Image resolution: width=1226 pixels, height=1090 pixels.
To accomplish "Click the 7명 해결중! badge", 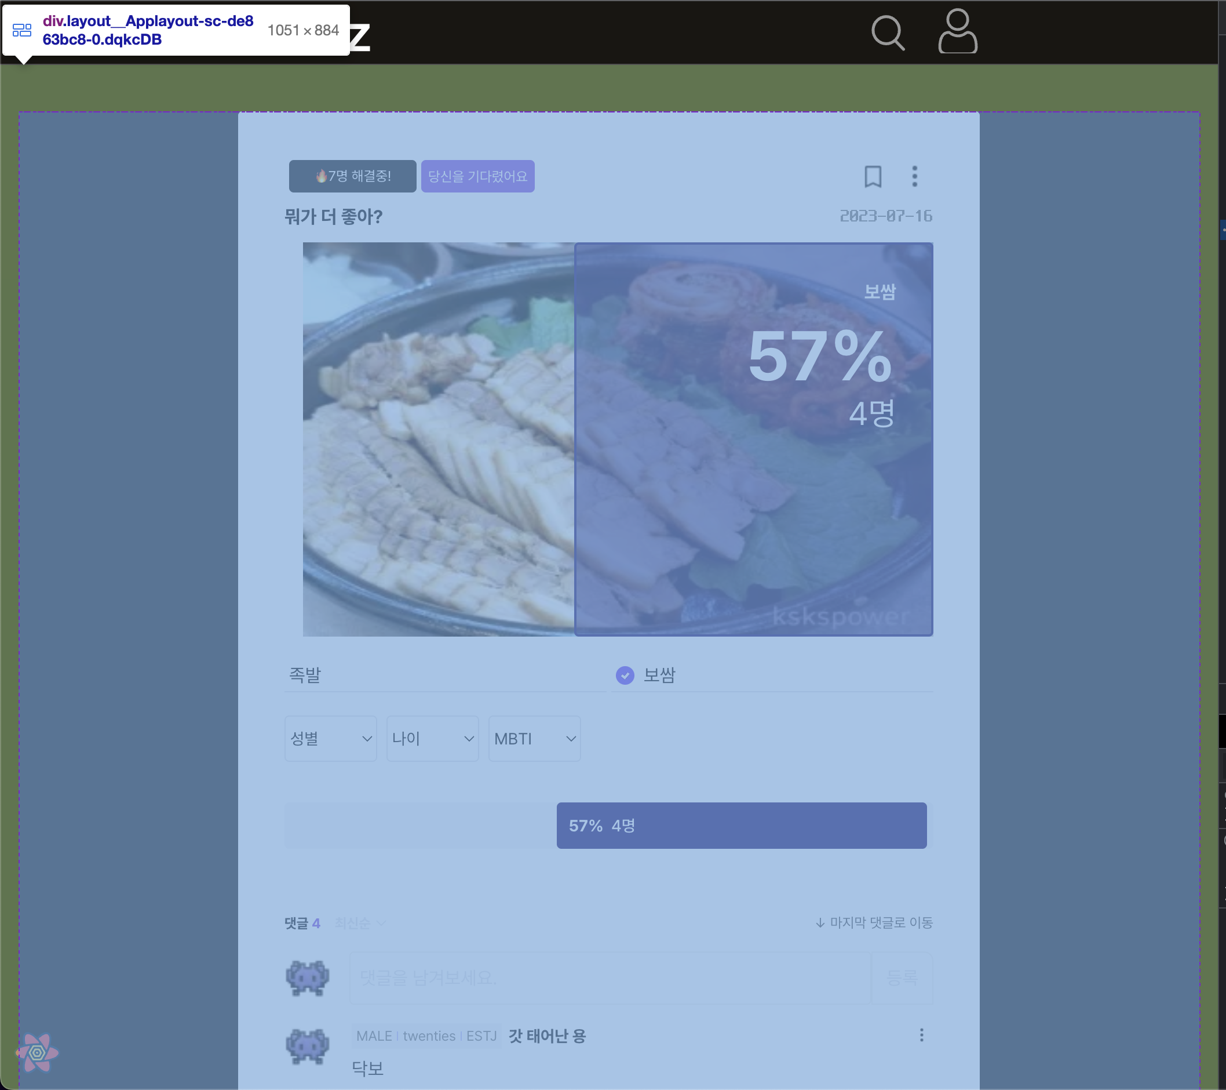I will 353,176.
